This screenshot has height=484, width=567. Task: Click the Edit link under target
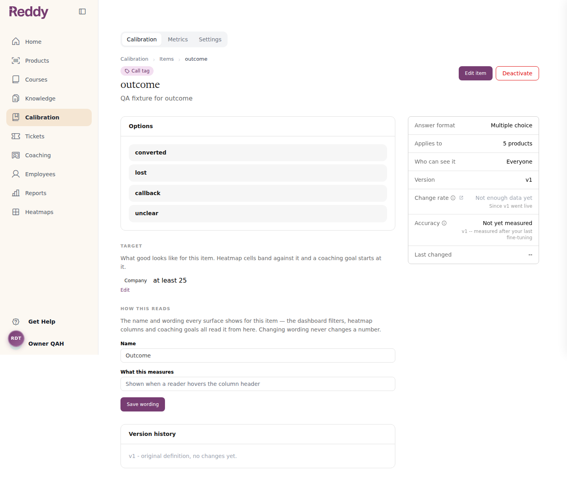pos(125,290)
